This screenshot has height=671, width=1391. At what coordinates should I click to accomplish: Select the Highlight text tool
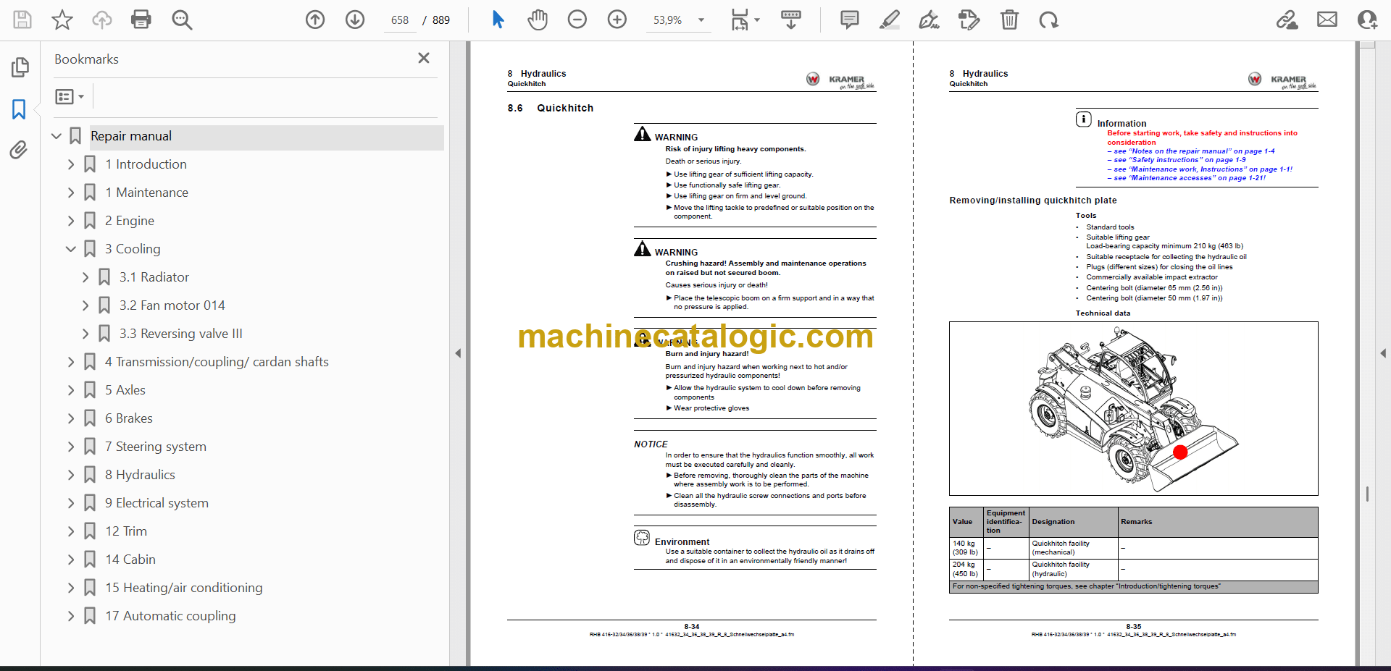click(x=890, y=20)
